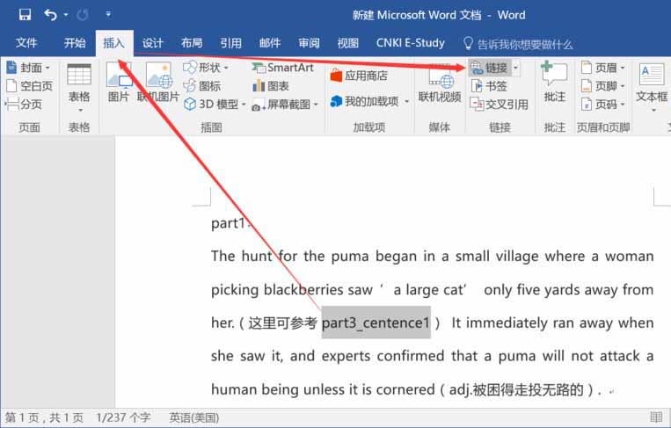Undo the last action
Screen dimensions: 671x428
click(x=50, y=15)
